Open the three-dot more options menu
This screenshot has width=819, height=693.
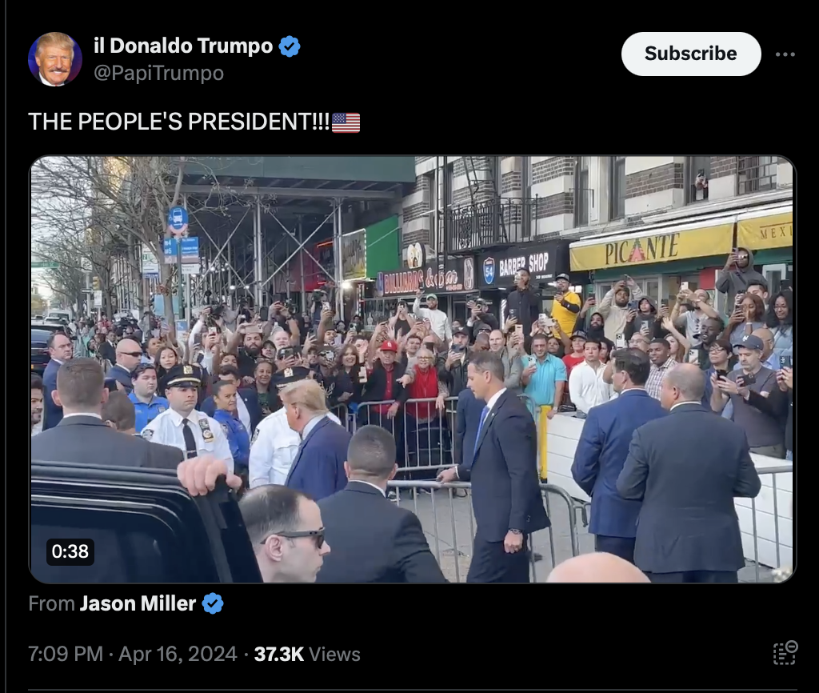[x=785, y=54]
